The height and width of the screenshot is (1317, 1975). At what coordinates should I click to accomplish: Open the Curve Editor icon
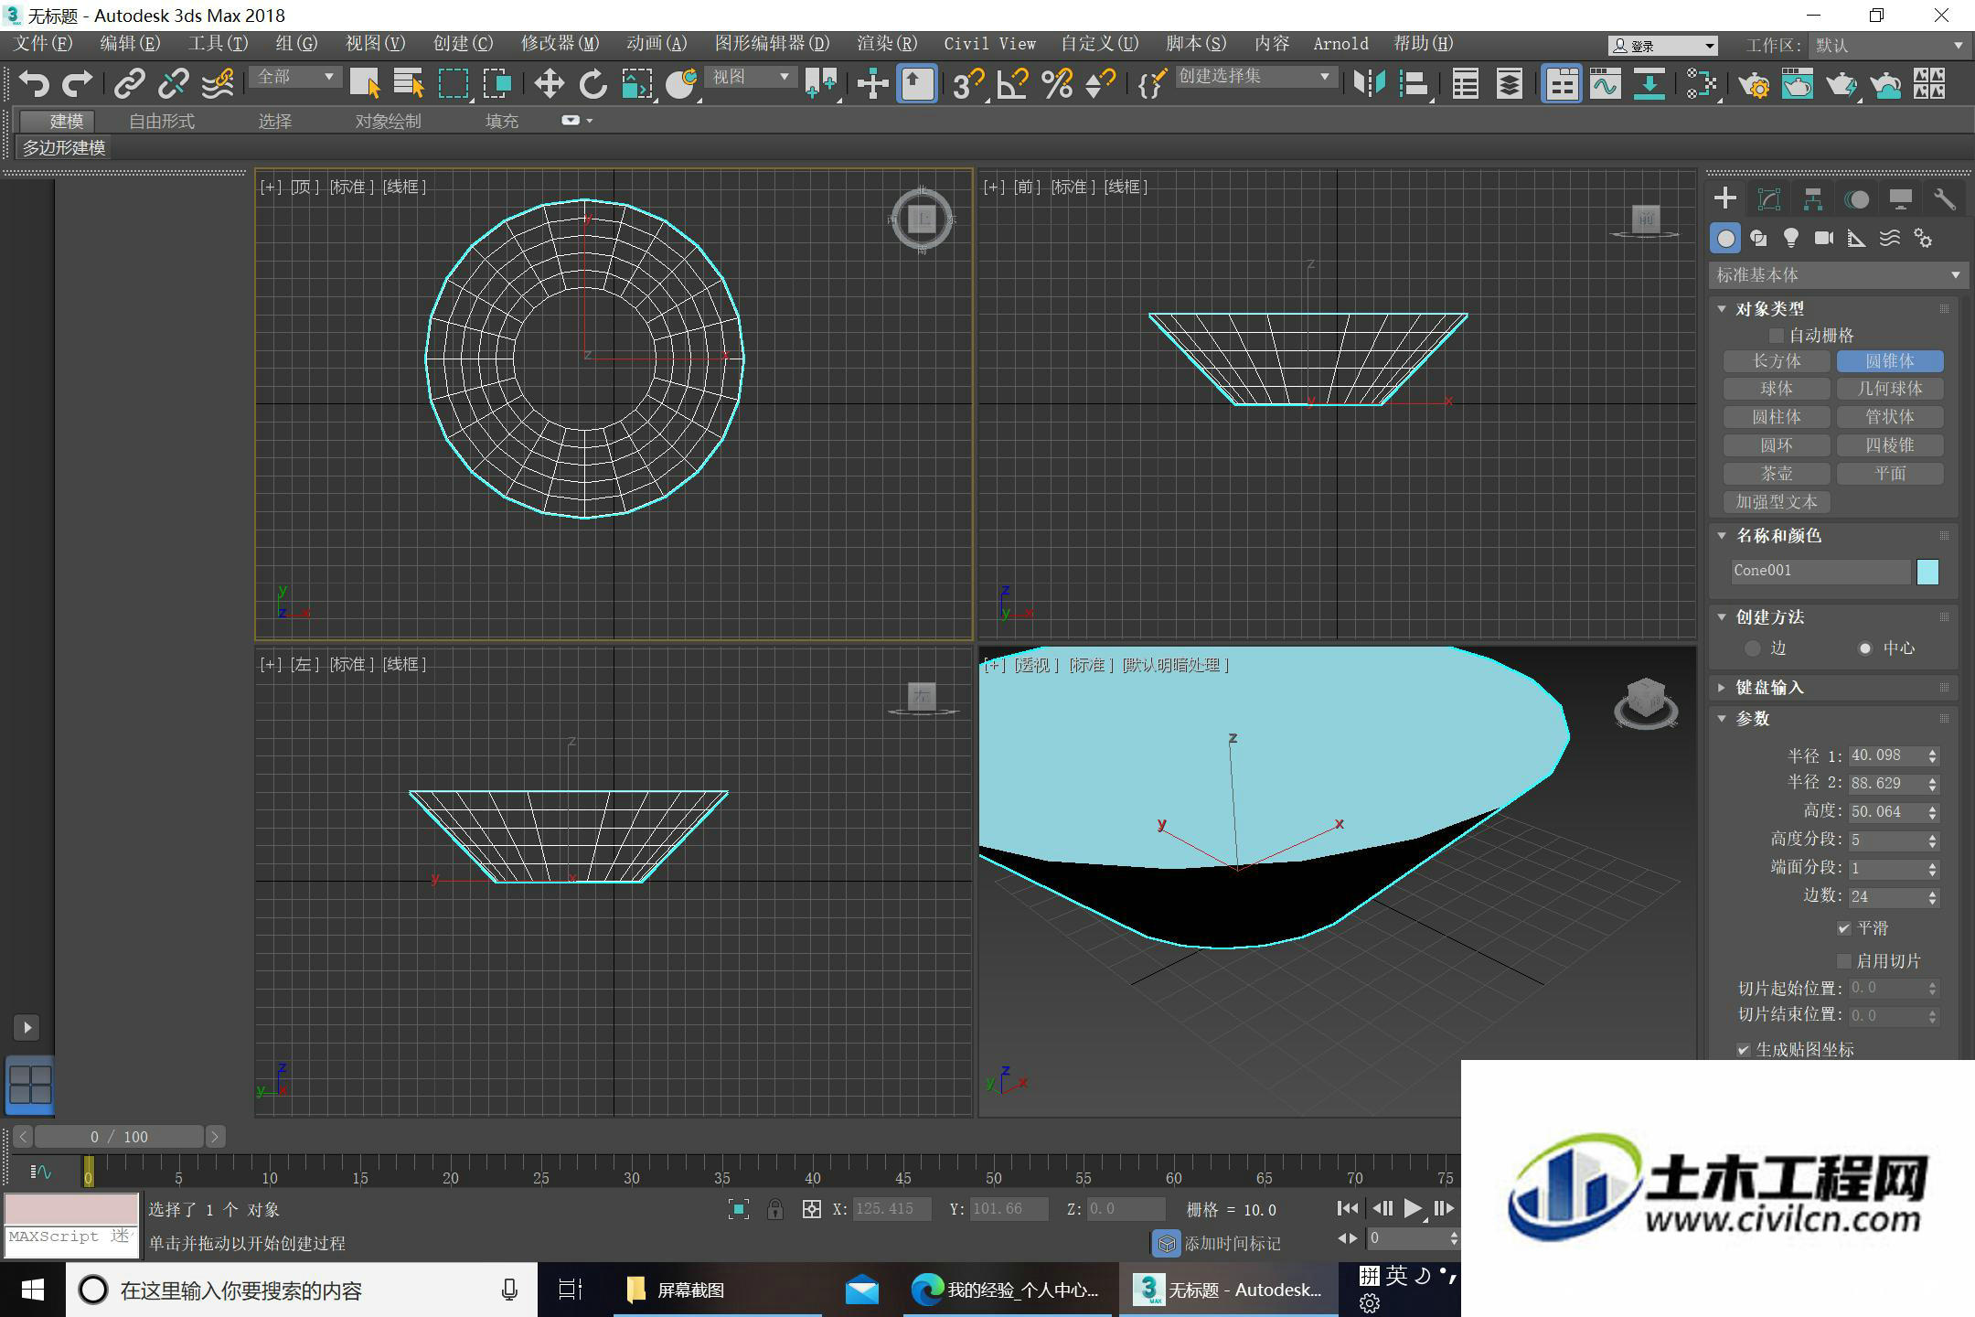point(1606,84)
